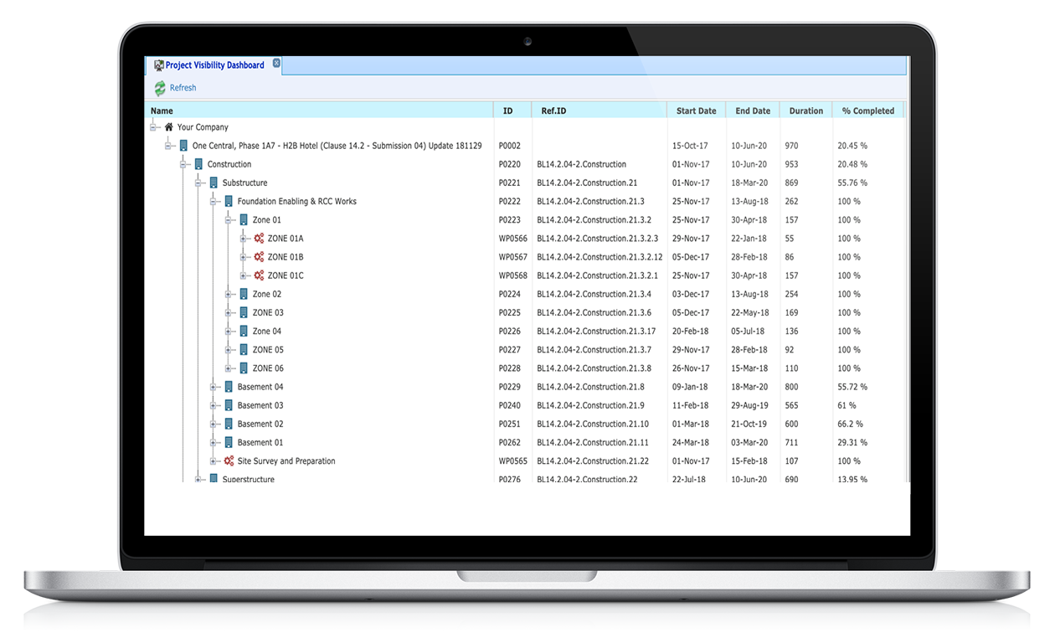Click duration value 970

(x=792, y=146)
